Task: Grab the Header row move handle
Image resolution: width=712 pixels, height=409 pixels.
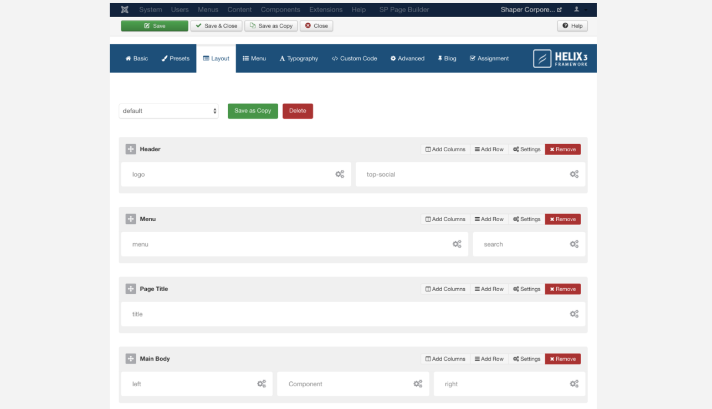Action: (131, 149)
